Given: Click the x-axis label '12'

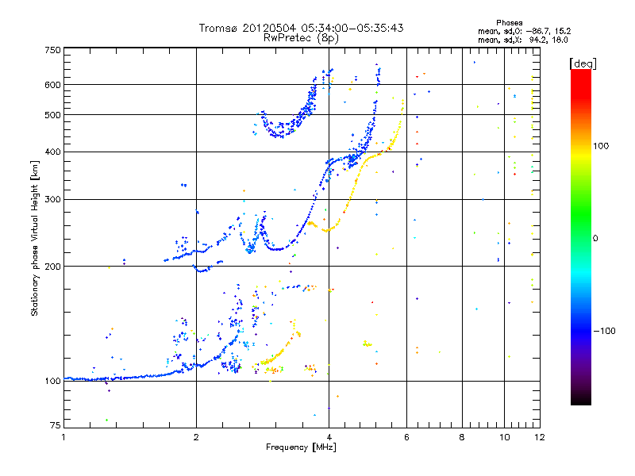Looking at the screenshot, I should (540, 437).
